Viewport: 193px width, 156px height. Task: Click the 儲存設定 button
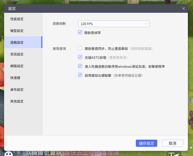(x=147, y=143)
